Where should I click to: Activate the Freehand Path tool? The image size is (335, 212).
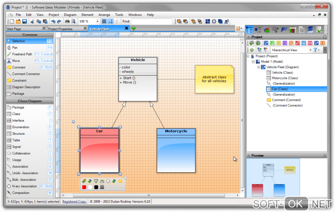coord(30,54)
